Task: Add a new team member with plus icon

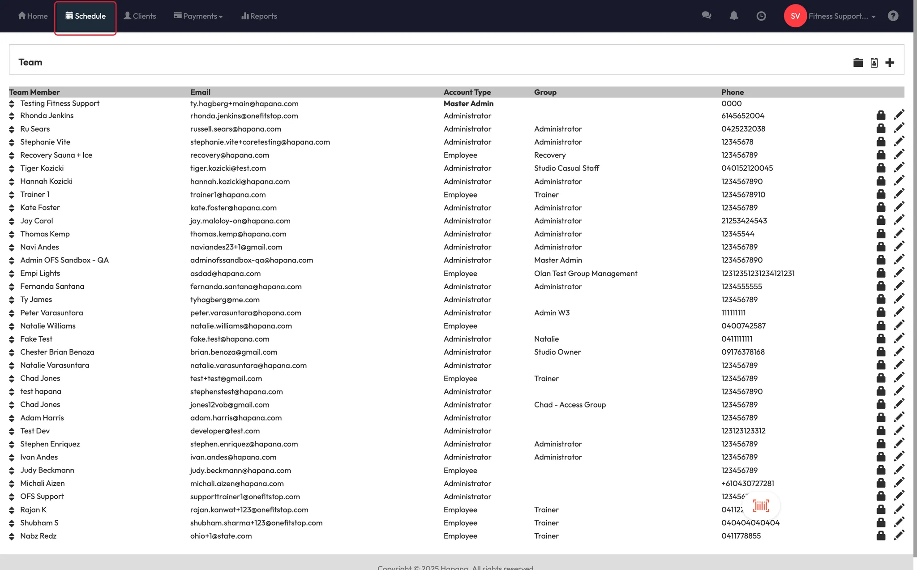Action: (x=890, y=63)
